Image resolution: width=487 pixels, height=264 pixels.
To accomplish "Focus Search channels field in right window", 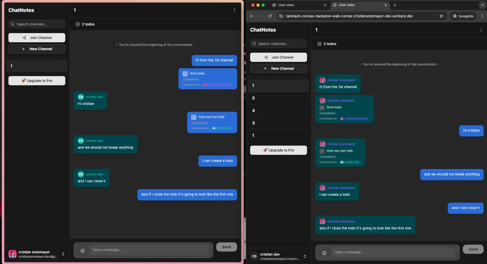I will (x=279, y=43).
